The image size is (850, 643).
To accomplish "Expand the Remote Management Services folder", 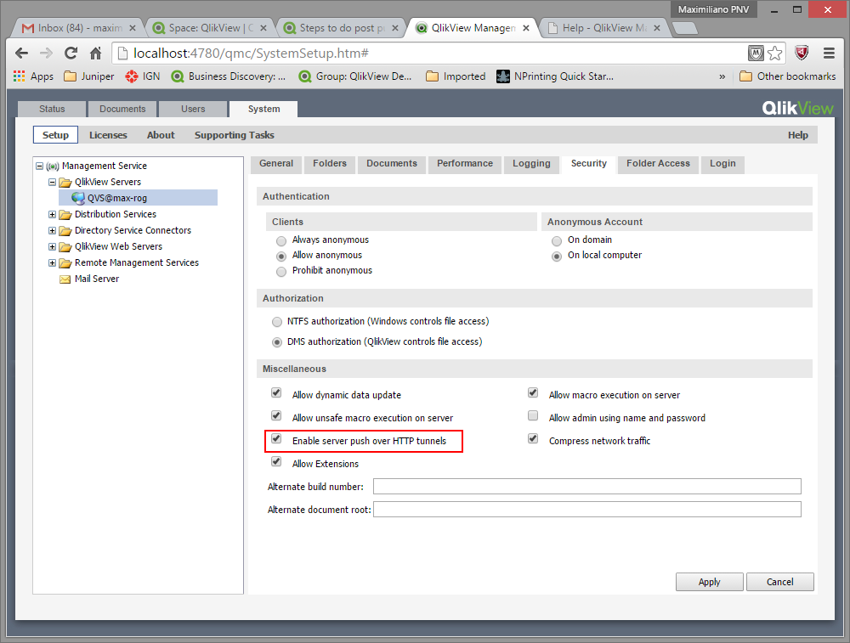I will point(52,263).
